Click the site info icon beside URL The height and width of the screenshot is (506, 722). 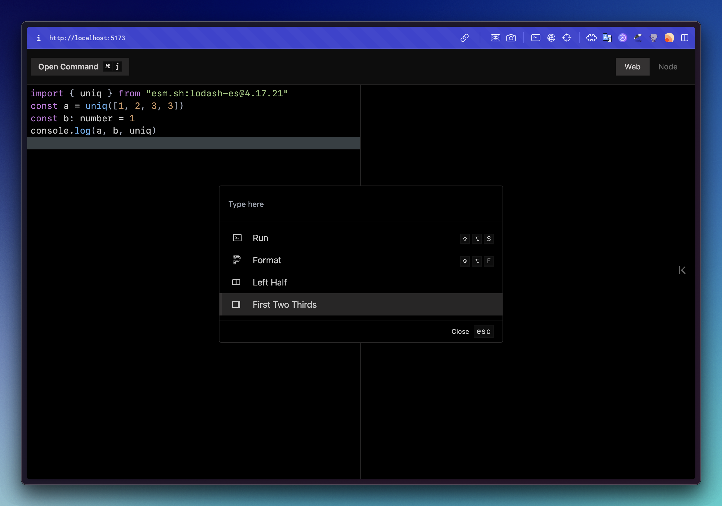click(39, 38)
